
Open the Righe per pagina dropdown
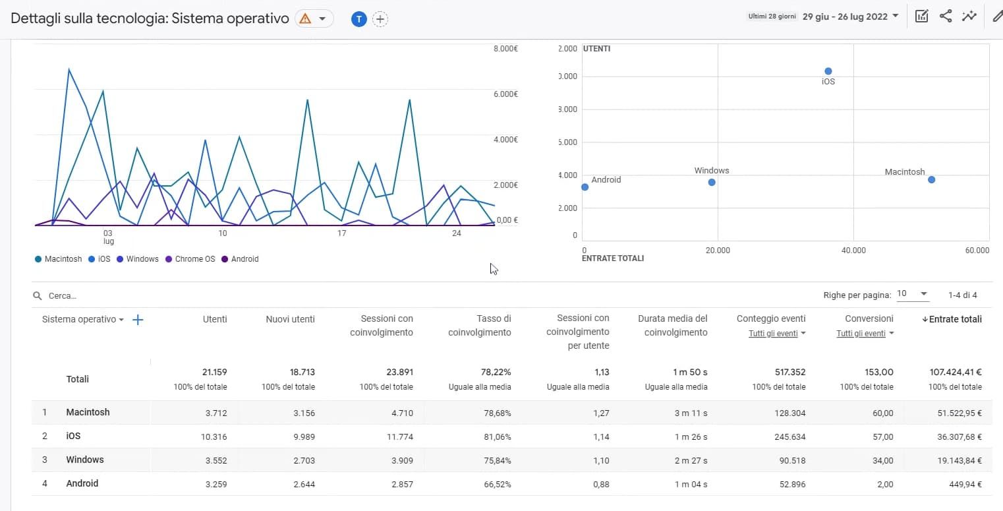(x=913, y=294)
